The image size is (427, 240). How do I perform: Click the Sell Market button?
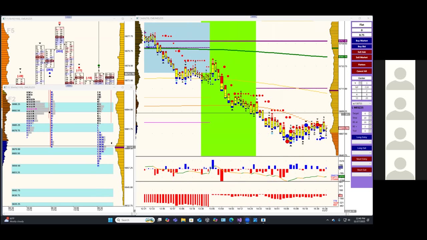pyautogui.click(x=362, y=57)
